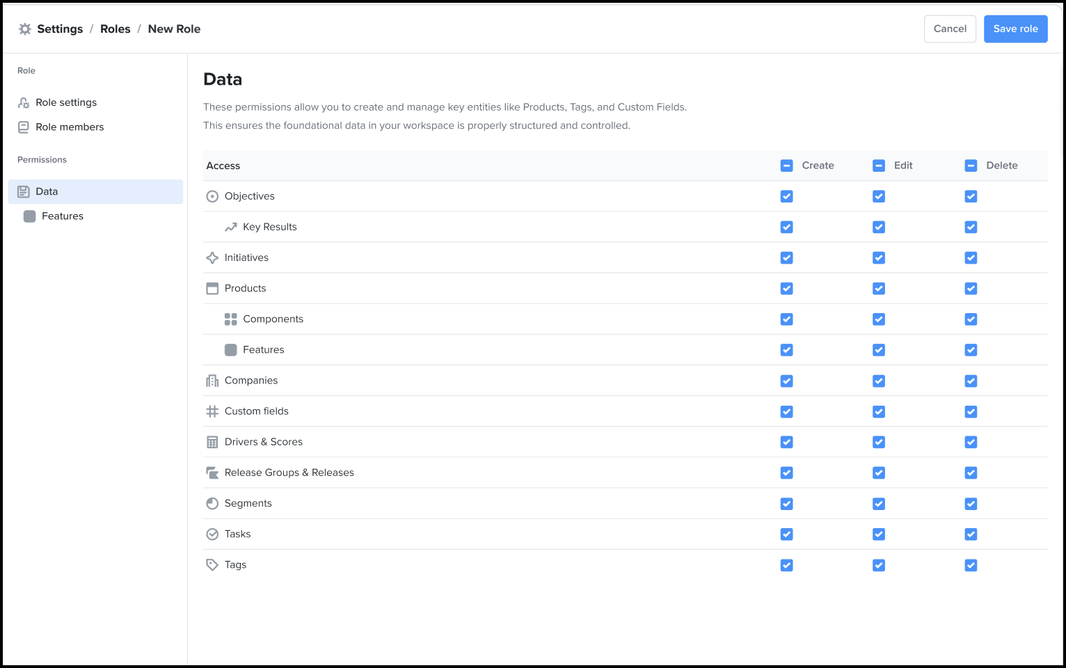Click the Role settings sidebar icon
Image resolution: width=1066 pixels, height=668 pixels.
coord(24,103)
